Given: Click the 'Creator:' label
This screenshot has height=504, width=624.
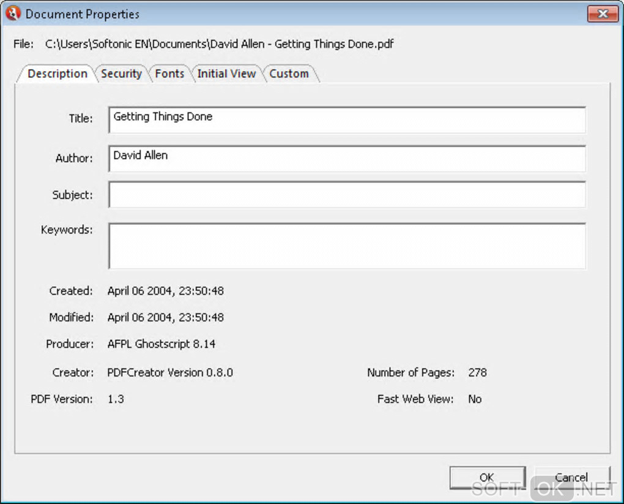Looking at the screenshot, I should click(73, 372).
